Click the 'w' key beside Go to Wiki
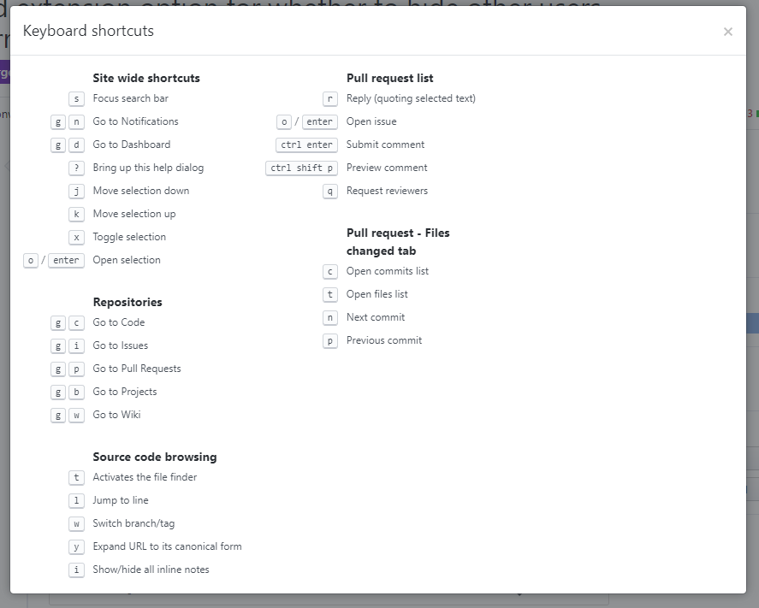Screen dimensions: 759x608 (x=76, y=415)
